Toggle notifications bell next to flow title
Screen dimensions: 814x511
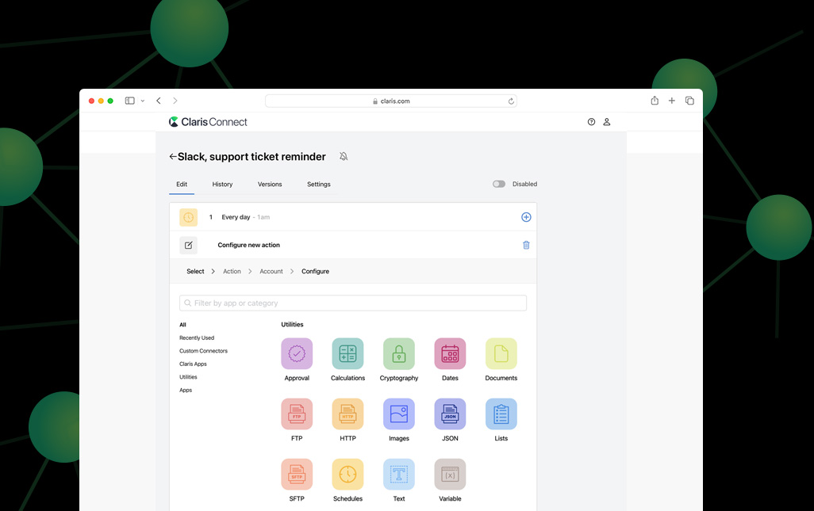click(x=344, y=157)
